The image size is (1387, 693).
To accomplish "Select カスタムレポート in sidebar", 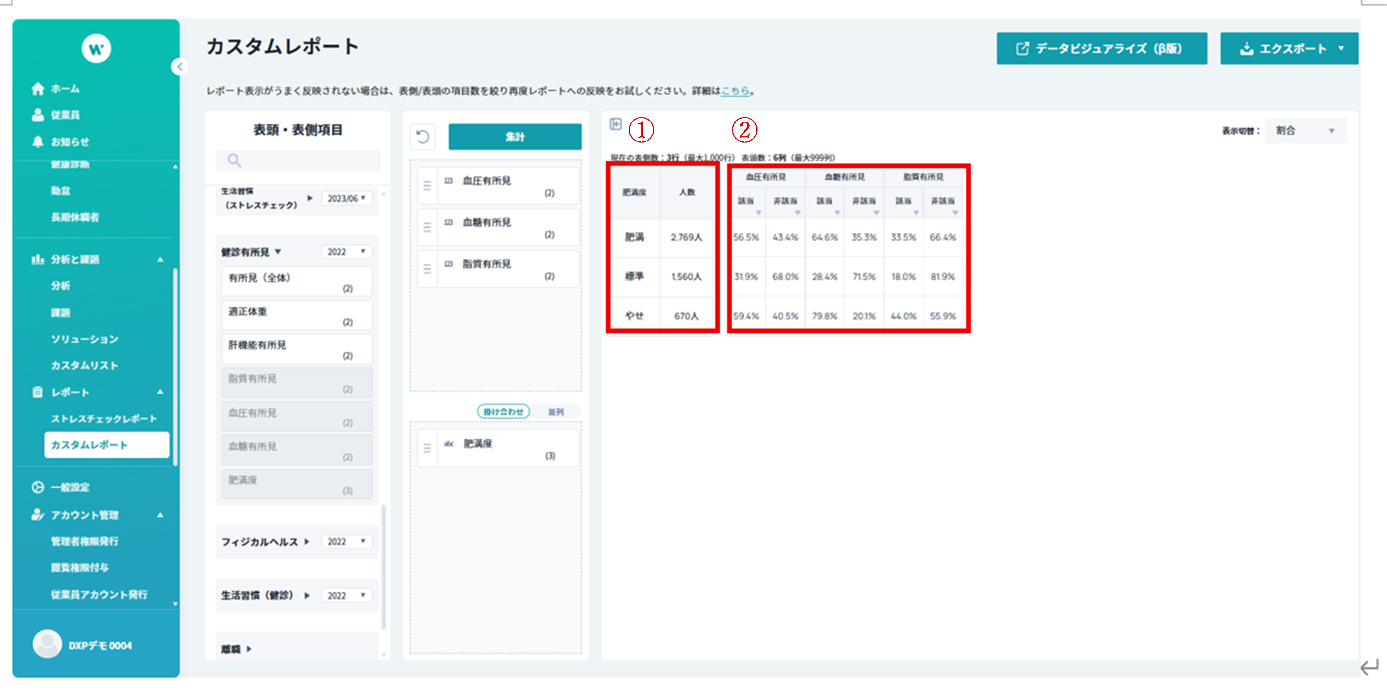I will coord(106,445).
